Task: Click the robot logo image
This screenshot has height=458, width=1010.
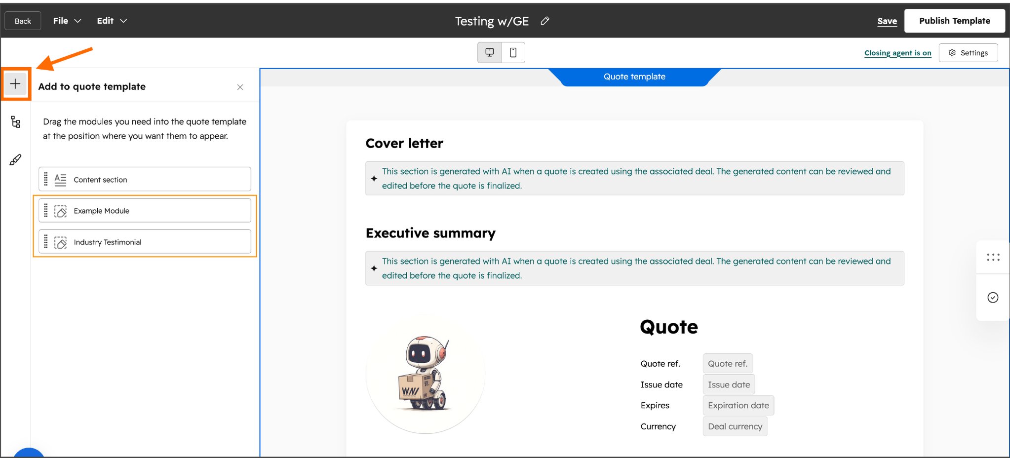Action: click(x=426, y=374)
